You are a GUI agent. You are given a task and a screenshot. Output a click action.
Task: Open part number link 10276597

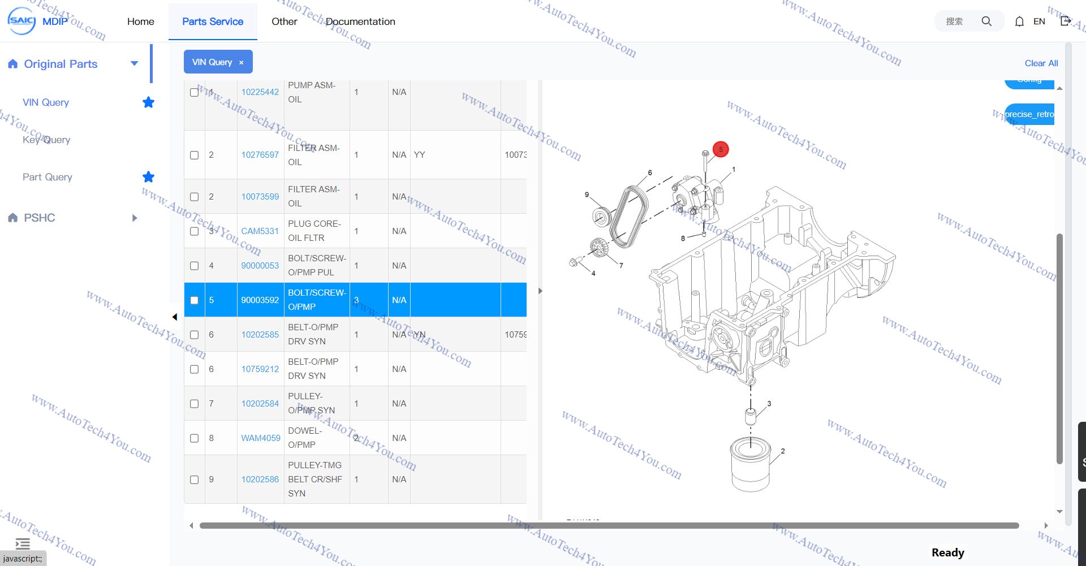click(x=260, y=154)
